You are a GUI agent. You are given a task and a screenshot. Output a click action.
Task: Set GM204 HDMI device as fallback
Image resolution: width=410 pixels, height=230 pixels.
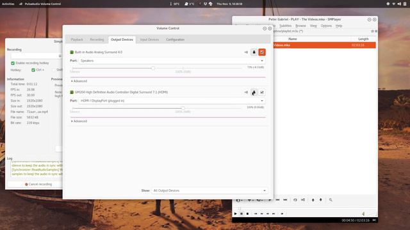[262, 92]
